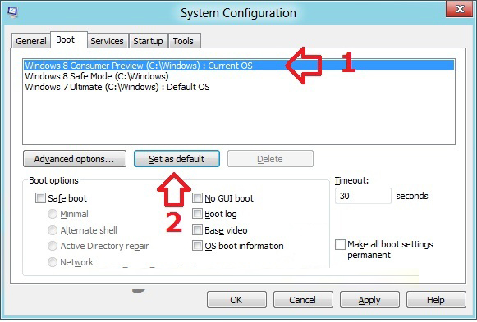477x322 pixels.
Task: Enable the Safe boot checkbox
Action: pos(40,198)
